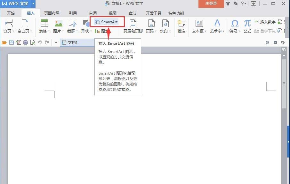Insert a page break with 分页 icon
290x184 pixels.
point(9,23)
